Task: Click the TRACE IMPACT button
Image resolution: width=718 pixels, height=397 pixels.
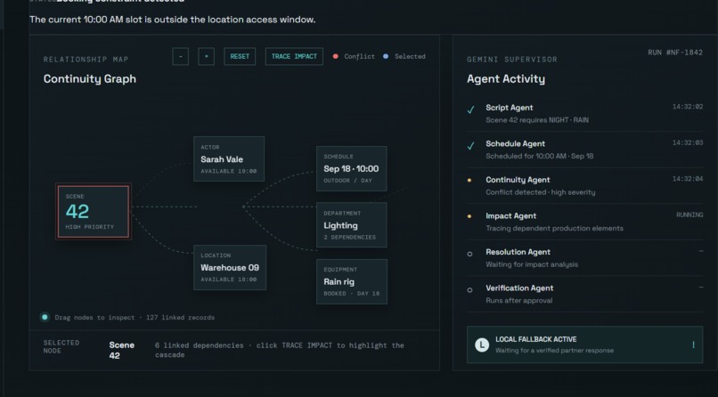Action: (x=294, y=57)
